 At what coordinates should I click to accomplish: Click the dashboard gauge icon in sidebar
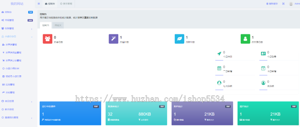click(x=3, y=12)
